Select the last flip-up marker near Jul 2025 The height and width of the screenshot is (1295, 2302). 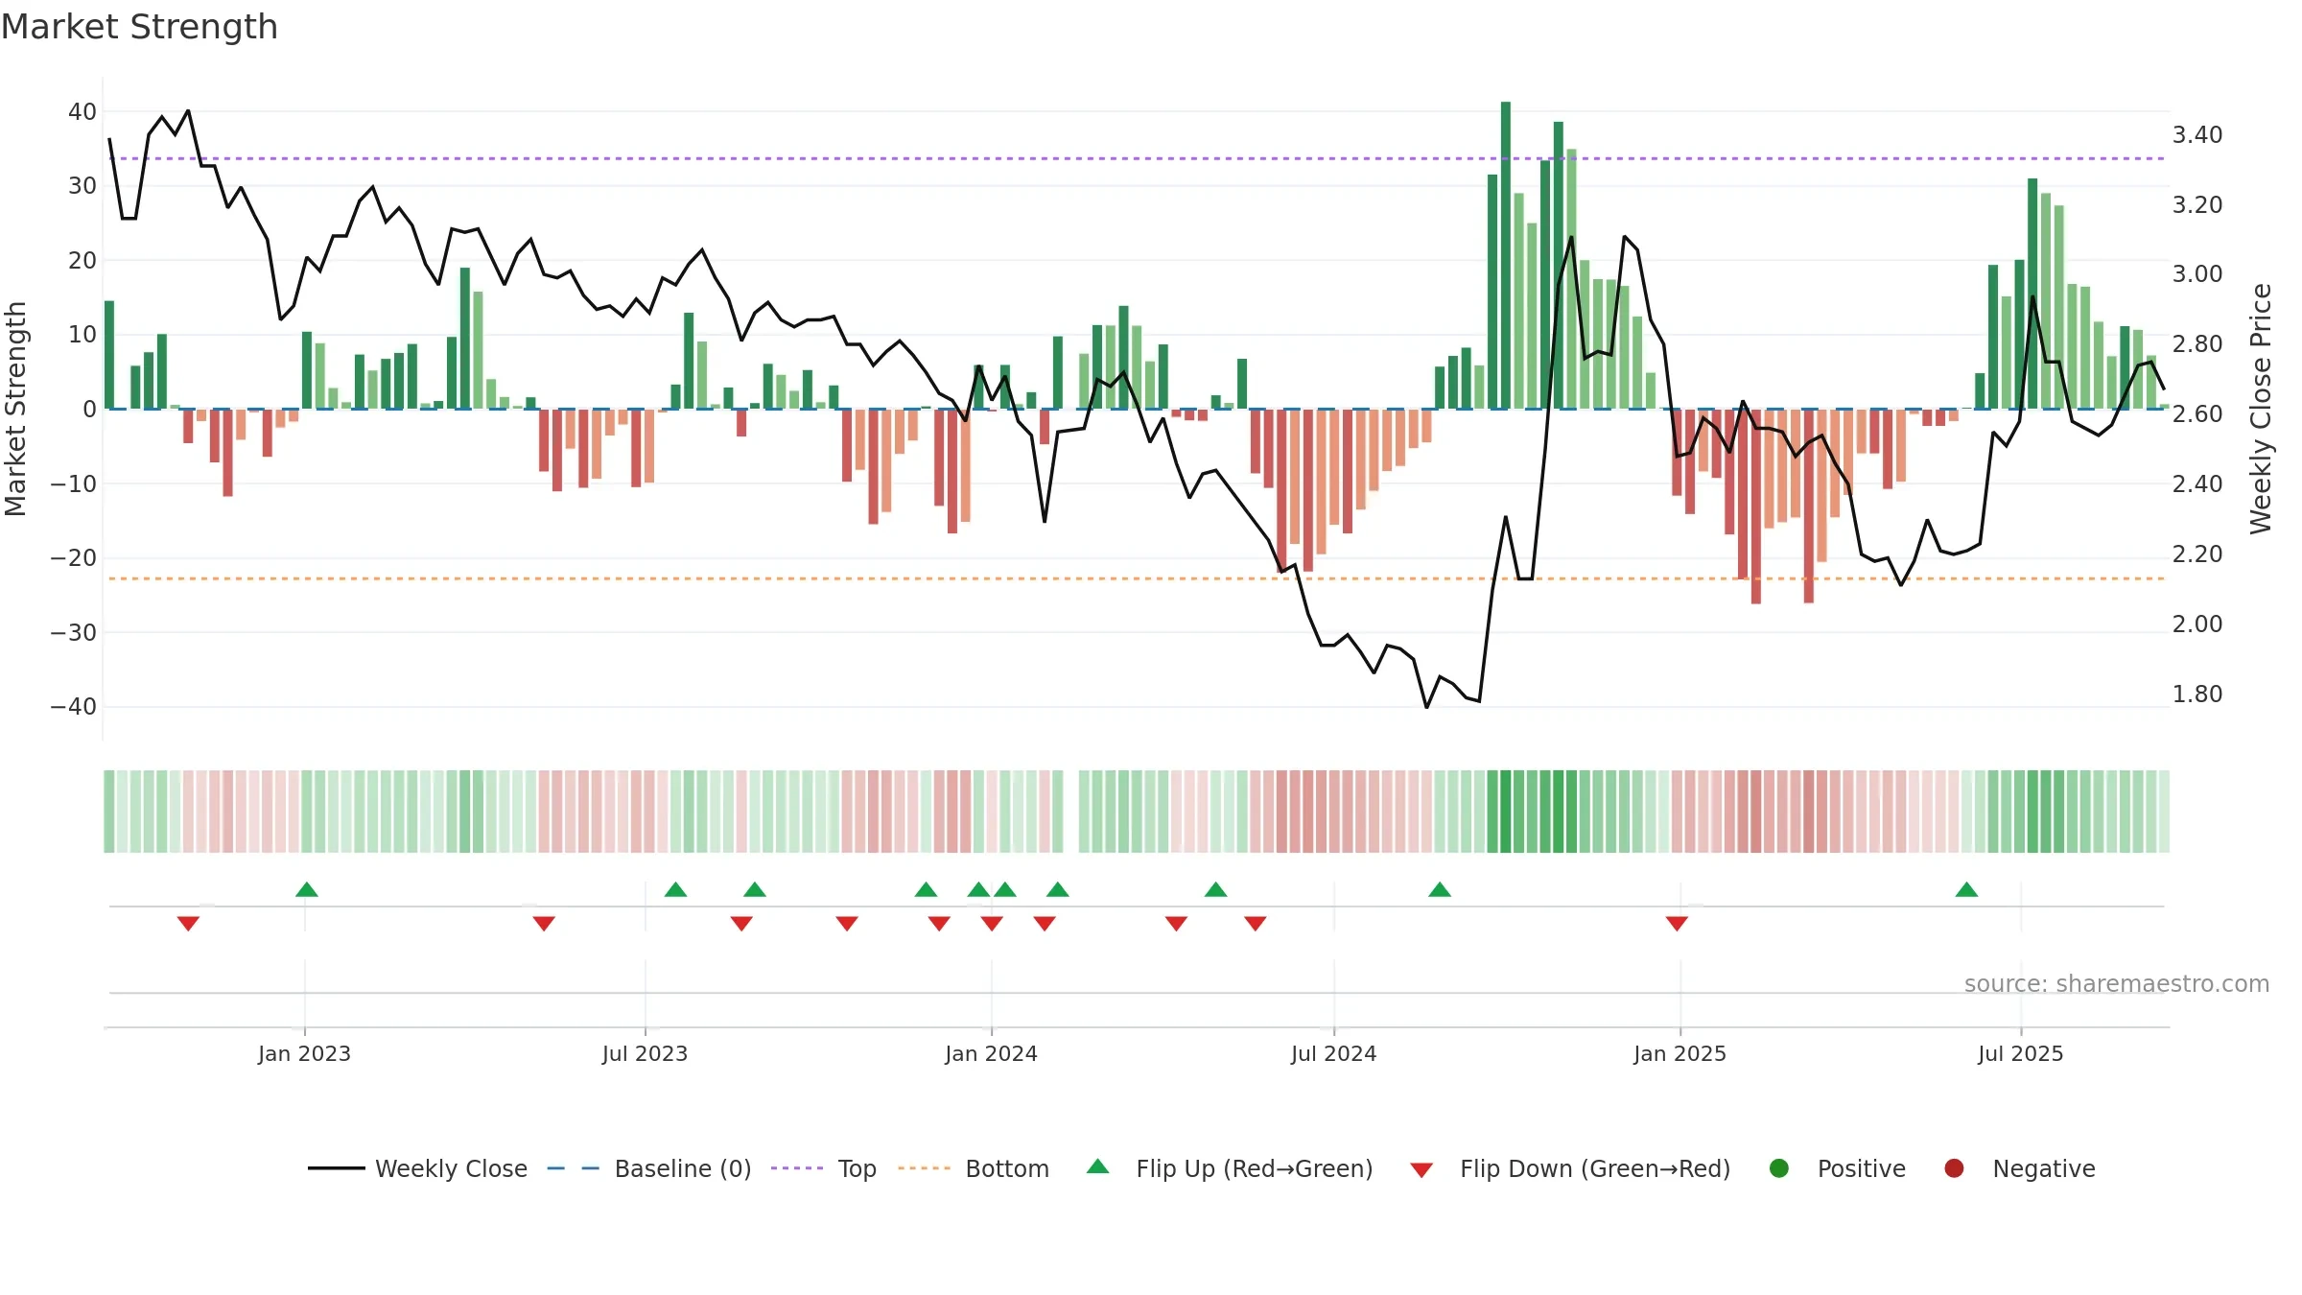pyautogui.click(x=1966, y=889)
